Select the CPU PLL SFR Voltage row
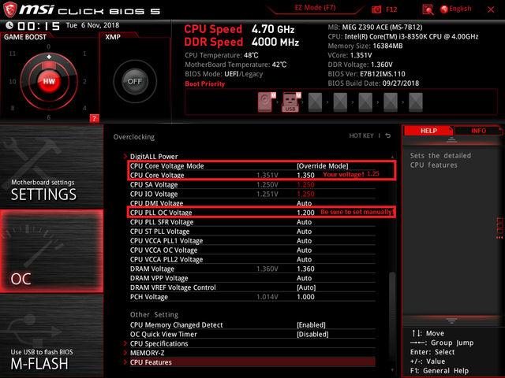Image resolution: width=505 pixels, height=378 pixels. point(252,222)
